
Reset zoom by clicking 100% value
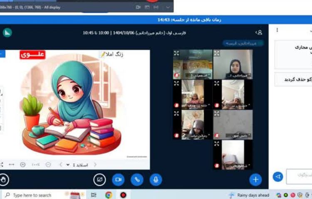coord(36,165)
